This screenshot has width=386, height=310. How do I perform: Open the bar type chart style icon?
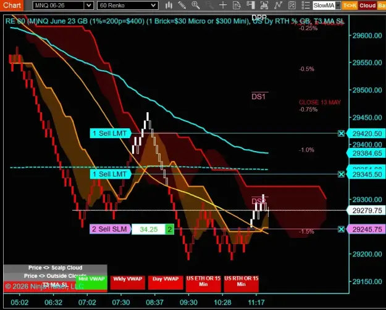click(169, 5)
